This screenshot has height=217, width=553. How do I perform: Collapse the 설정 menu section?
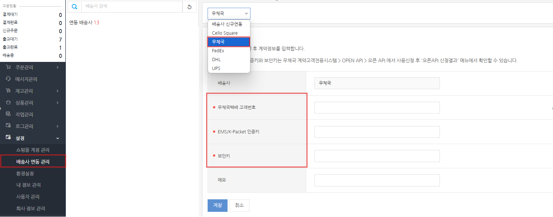58,138
